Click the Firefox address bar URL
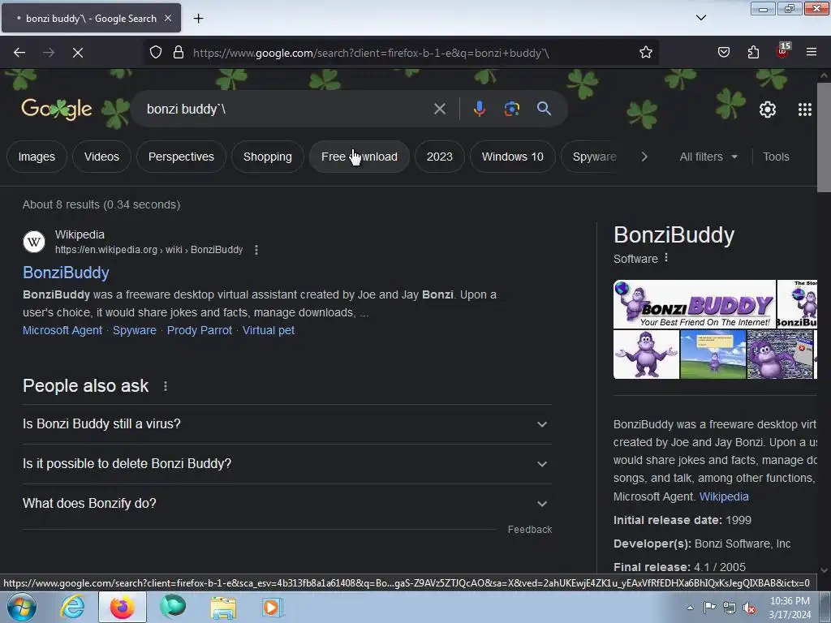The image size is (831, 623). 371,53
